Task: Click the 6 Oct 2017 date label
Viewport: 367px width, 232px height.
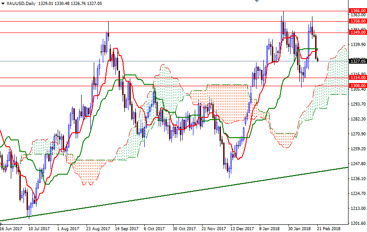Action: point(154,229)
